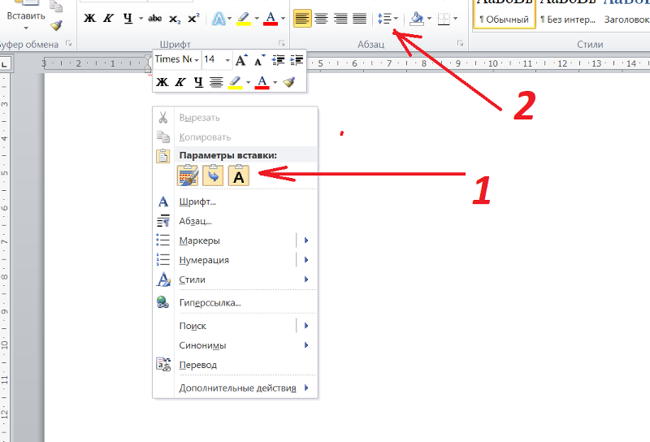The image size is (650, 442).
Task: Open Буфер обмена dialog launcher
Action: point(69,43)
